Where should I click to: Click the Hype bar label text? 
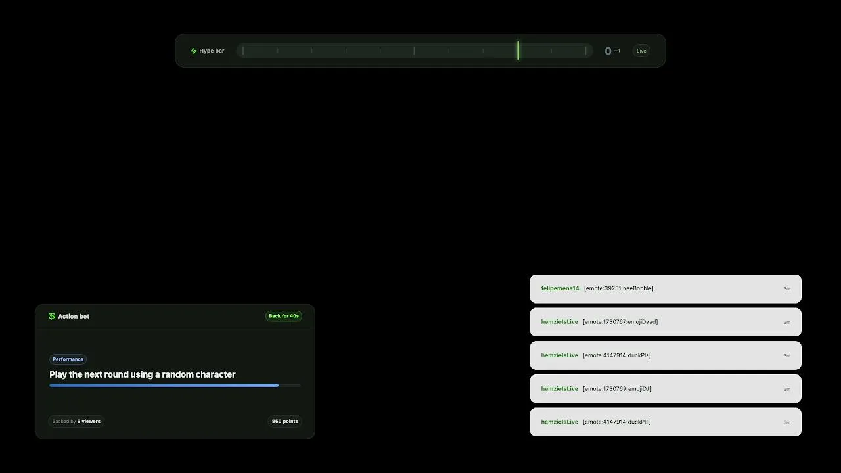pyautogui.click(x=212, y=51)
